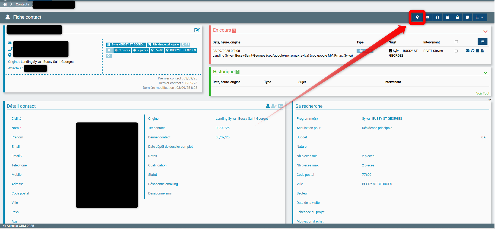Image resolution: width=495 pixels, height=229 pixels.
Task: Add a note with the sticky note icon
Action: click(x=467, y=17)
